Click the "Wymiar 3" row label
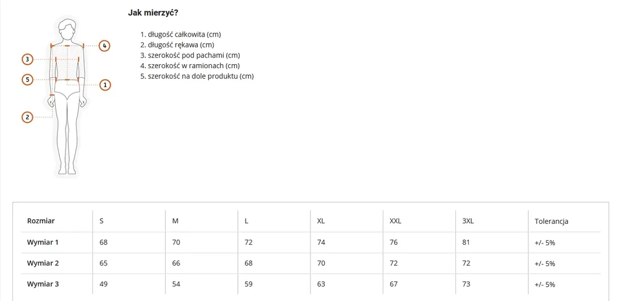The height and width of the screenshot is (301, 620). tap(43, 284)
